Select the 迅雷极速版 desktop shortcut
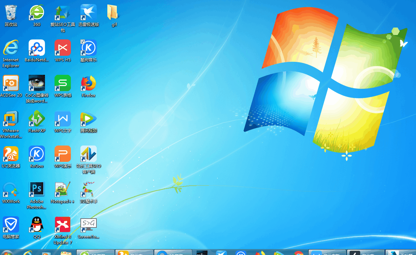Screen dimensions: 416x255 89,13
